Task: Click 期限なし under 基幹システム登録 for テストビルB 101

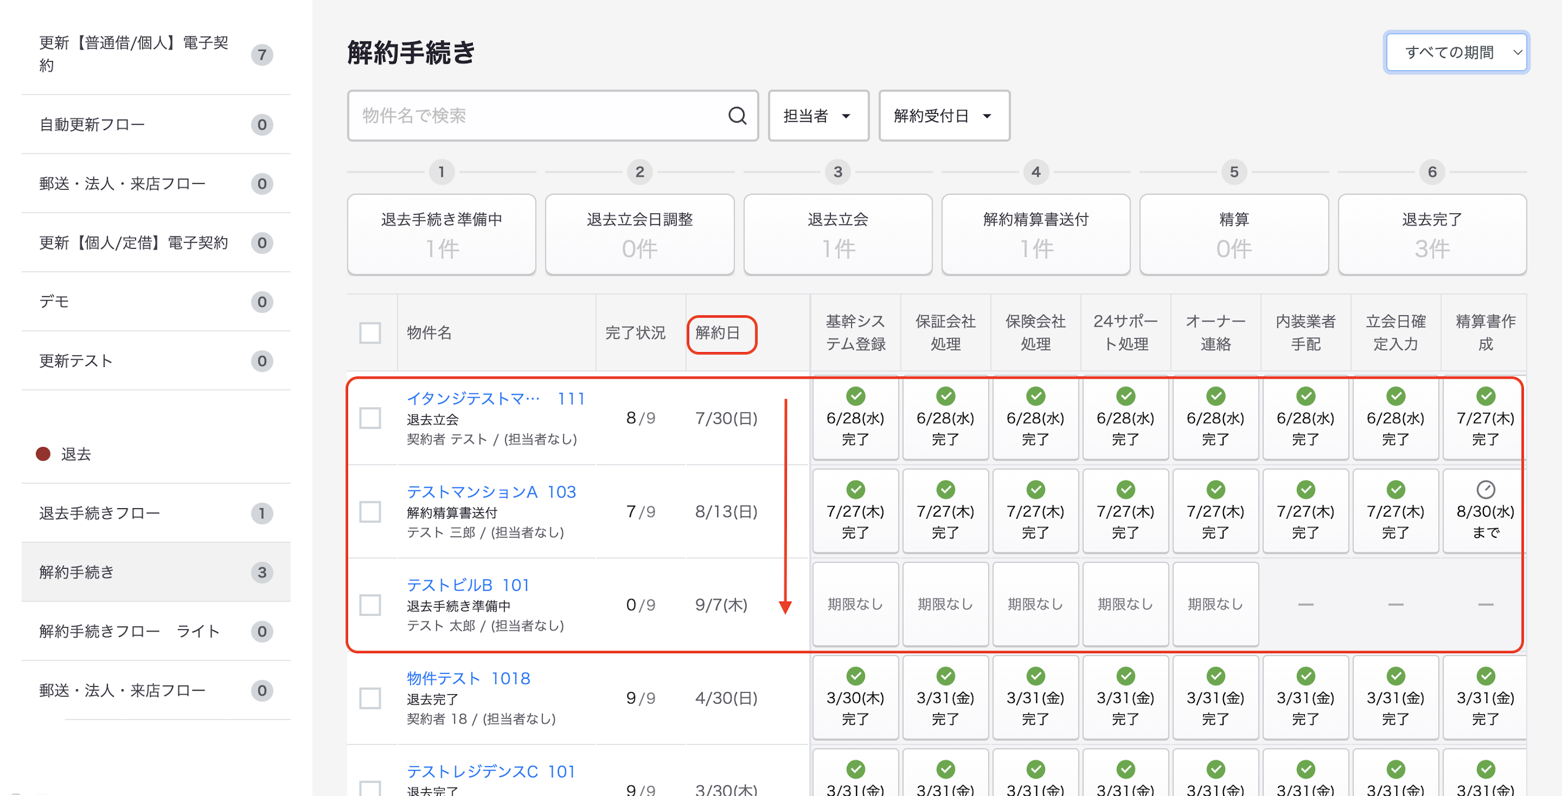Action: pos(855,604)
